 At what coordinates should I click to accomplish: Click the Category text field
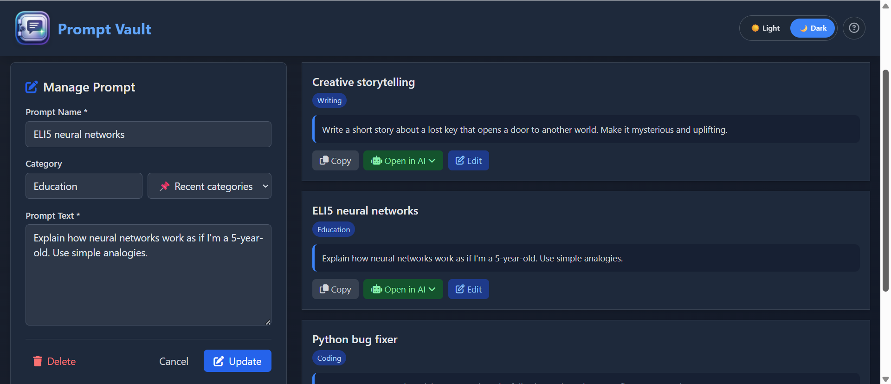[x=84, y=186]
